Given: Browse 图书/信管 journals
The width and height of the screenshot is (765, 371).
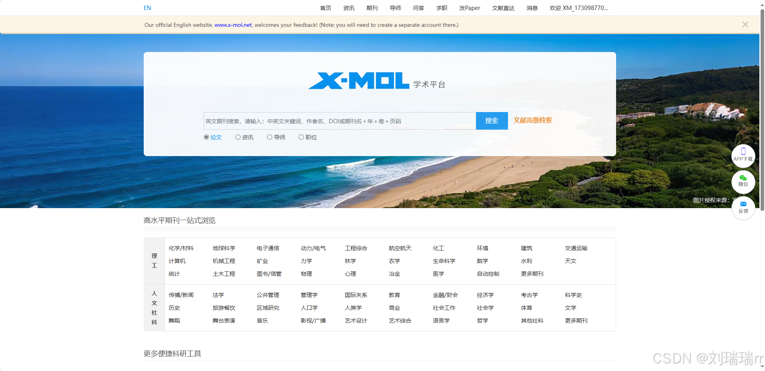Looking at the screenshot, I should [269, 274].
